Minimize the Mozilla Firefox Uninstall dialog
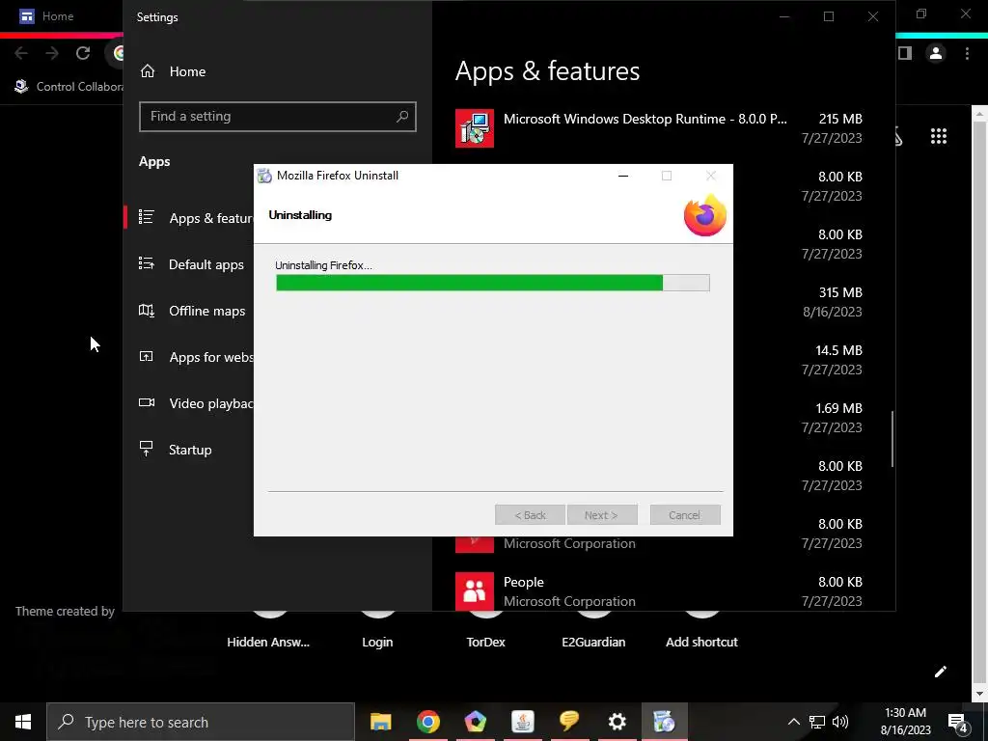 623,176
